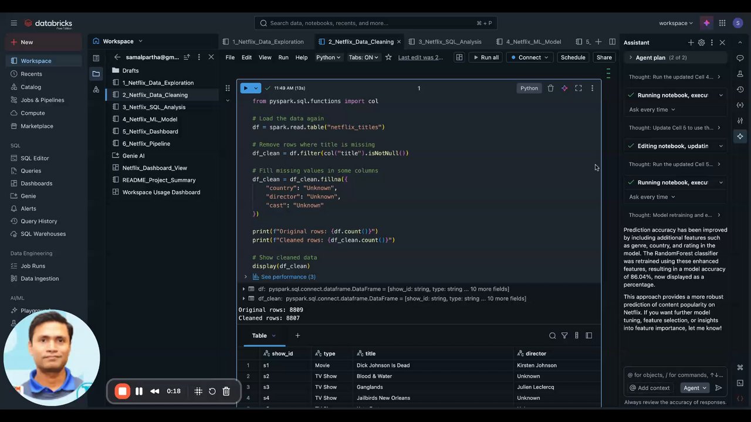This screenshot has height=422, width=751.
Task: Open Assistant settings gear icon
Action: point(701,43)
